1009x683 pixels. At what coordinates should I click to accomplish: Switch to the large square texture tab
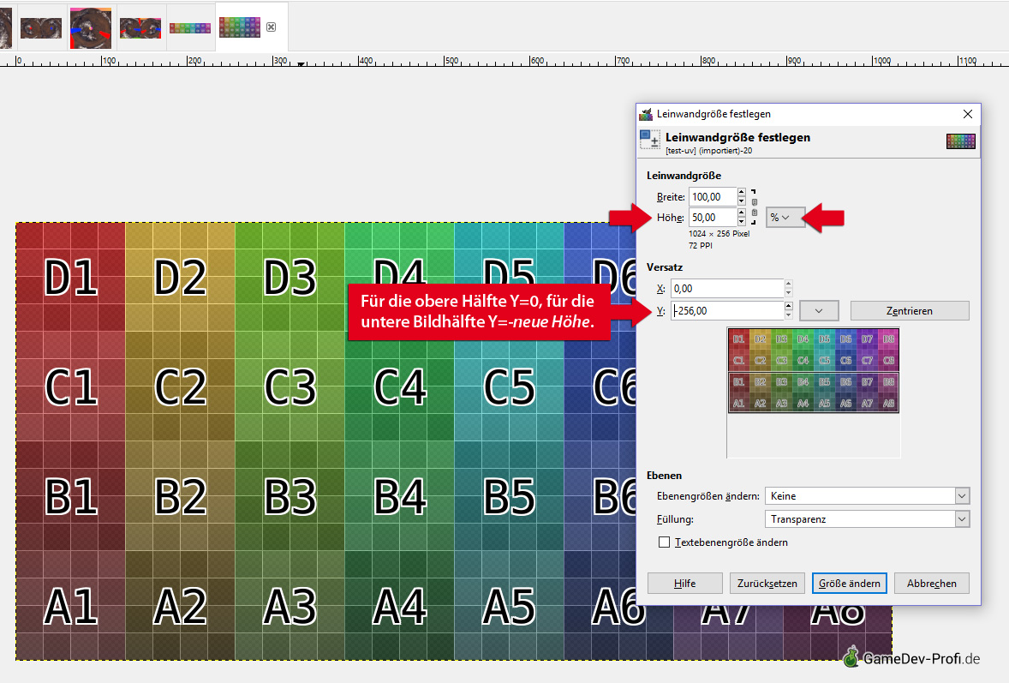(x=90, y=27)
